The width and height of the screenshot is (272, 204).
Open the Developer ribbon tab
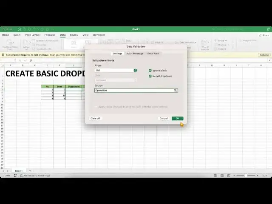(x=99, y=35)
